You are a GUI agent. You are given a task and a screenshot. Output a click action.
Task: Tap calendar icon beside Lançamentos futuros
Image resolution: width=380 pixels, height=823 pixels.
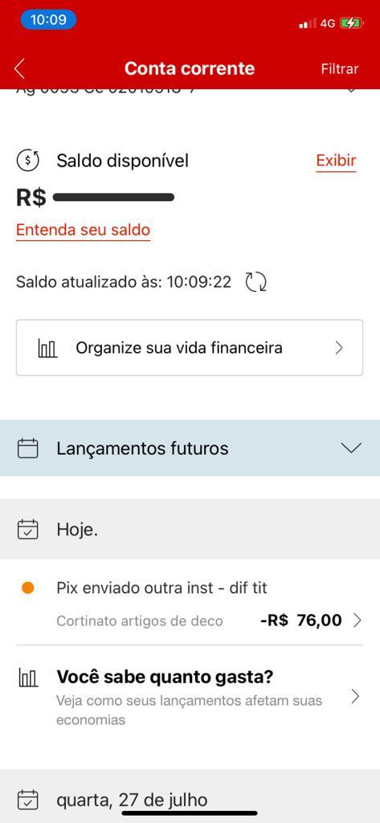(x=28, y=448)
